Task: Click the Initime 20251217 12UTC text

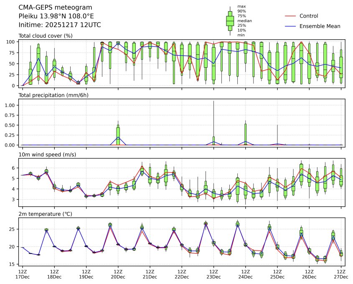Action: [60, 25]
